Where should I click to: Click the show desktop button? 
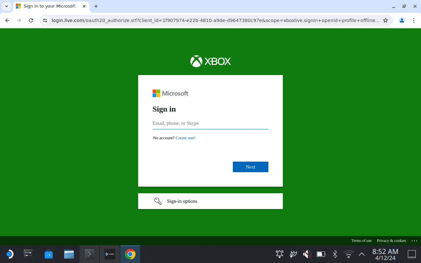click(412, 254)
